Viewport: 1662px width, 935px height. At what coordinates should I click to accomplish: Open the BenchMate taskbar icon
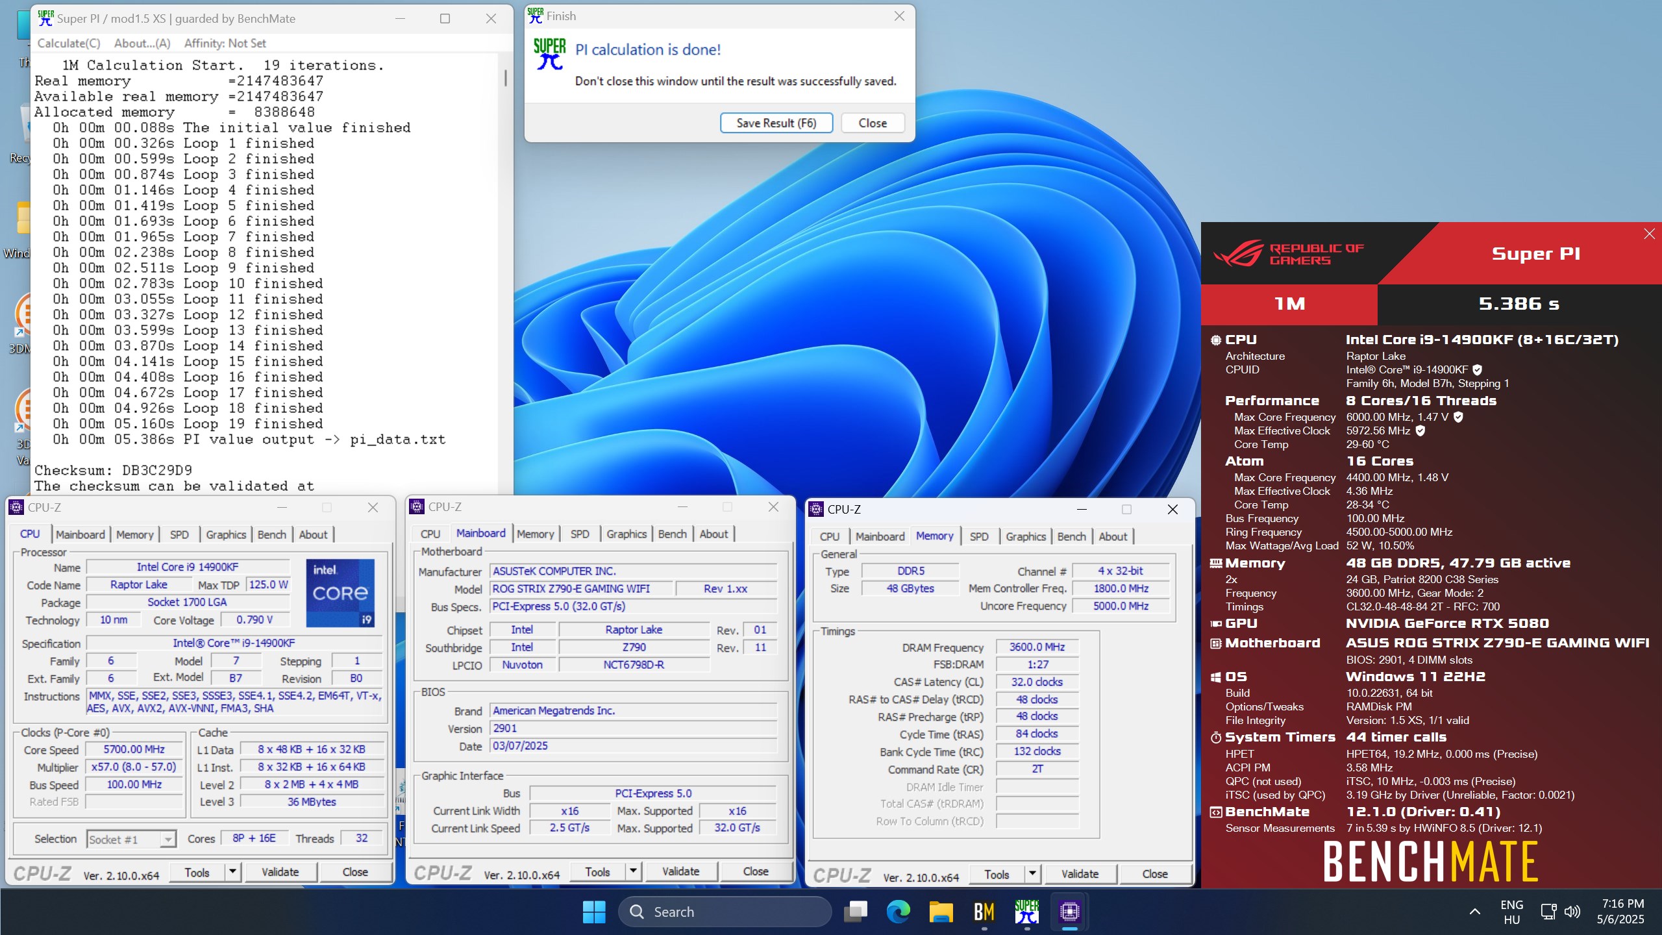pos(984,912)
